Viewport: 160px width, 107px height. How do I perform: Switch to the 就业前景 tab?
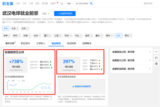coord(56,43)
